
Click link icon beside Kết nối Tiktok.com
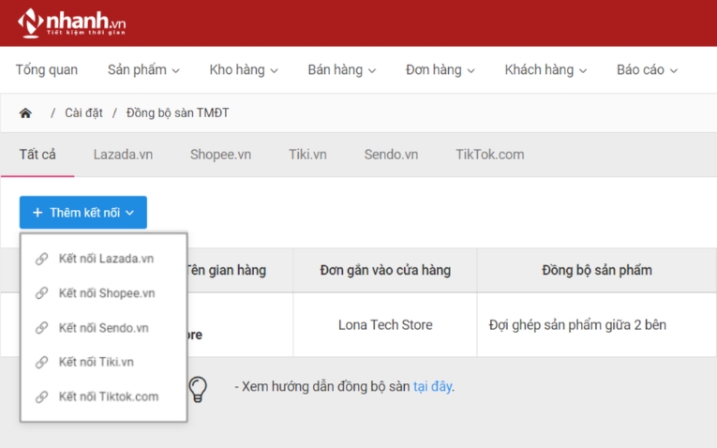point(41,396)
